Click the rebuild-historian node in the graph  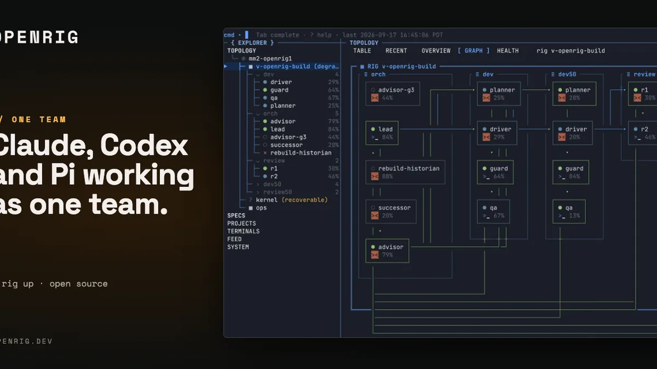[x=406, y=172]
